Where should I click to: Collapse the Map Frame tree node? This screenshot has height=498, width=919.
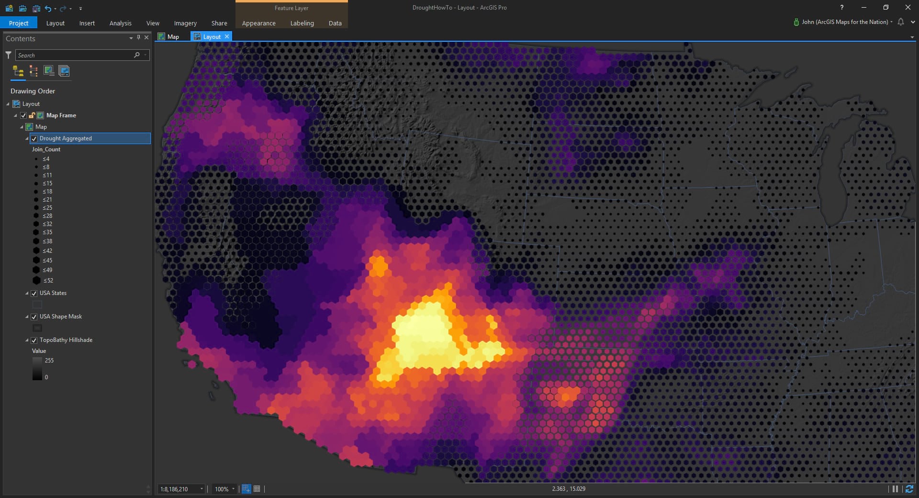(x=15, y=115)
